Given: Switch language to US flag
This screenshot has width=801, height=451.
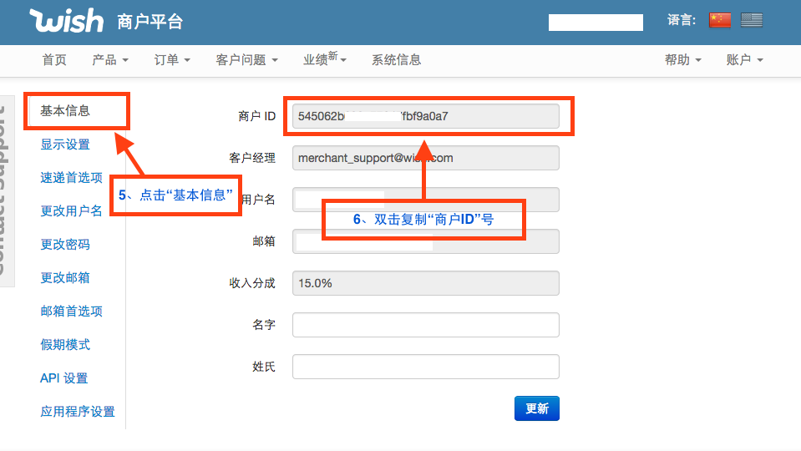Looking at the screenshot, I should tap(752, 20).
